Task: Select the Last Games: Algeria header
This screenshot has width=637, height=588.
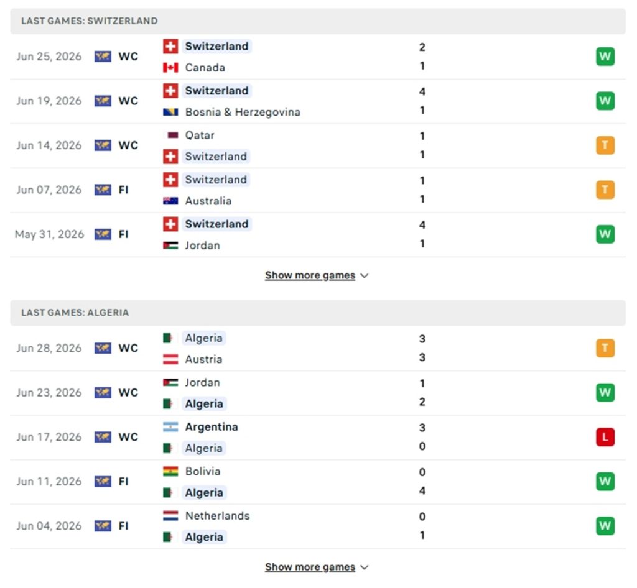Action: tap(318, 313)
